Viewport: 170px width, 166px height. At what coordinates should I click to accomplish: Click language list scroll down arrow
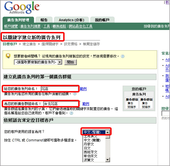108,159
